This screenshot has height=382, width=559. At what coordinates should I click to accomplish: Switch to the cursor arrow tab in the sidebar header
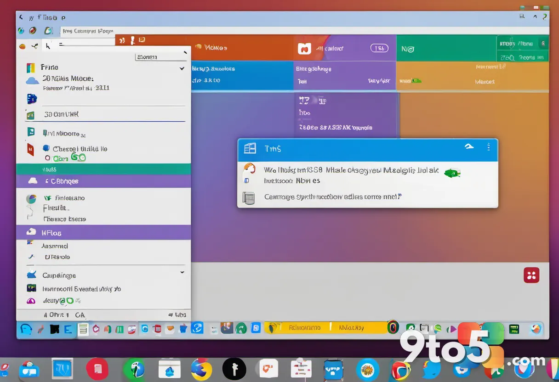click(x=48, y=46)
